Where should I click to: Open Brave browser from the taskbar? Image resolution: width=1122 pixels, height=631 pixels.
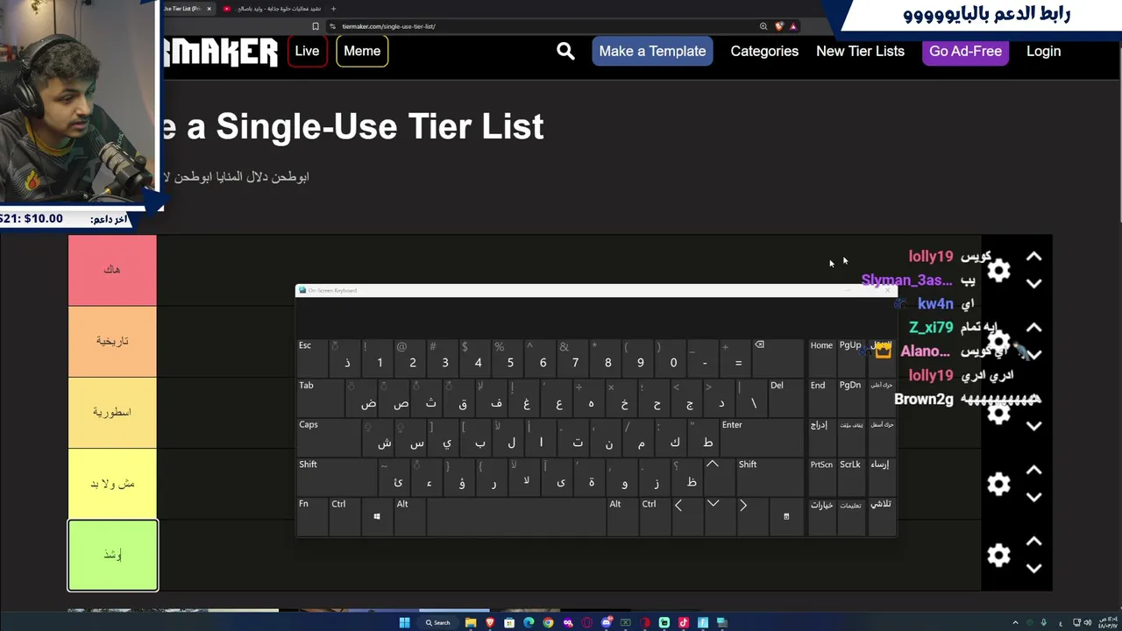coord(490,623)
